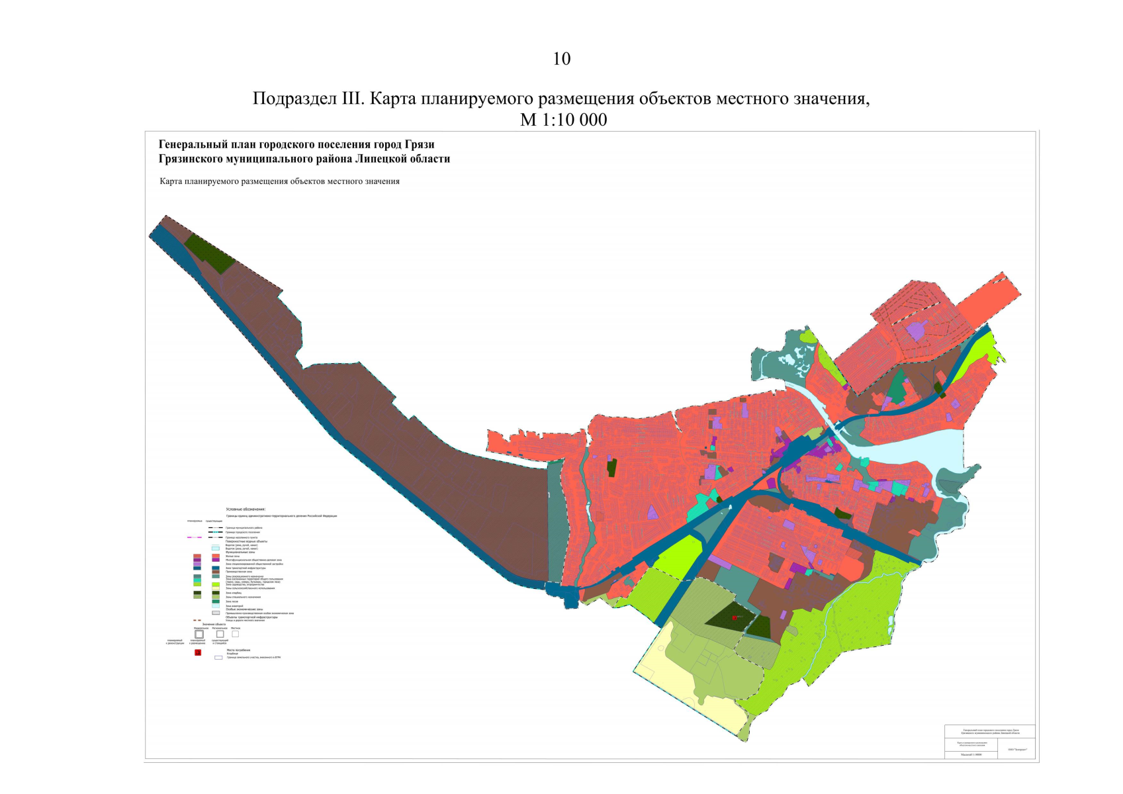Click the legend heading "Поверхностные водные объекты"
This screenshot has width=1123, height=794.
246,541
